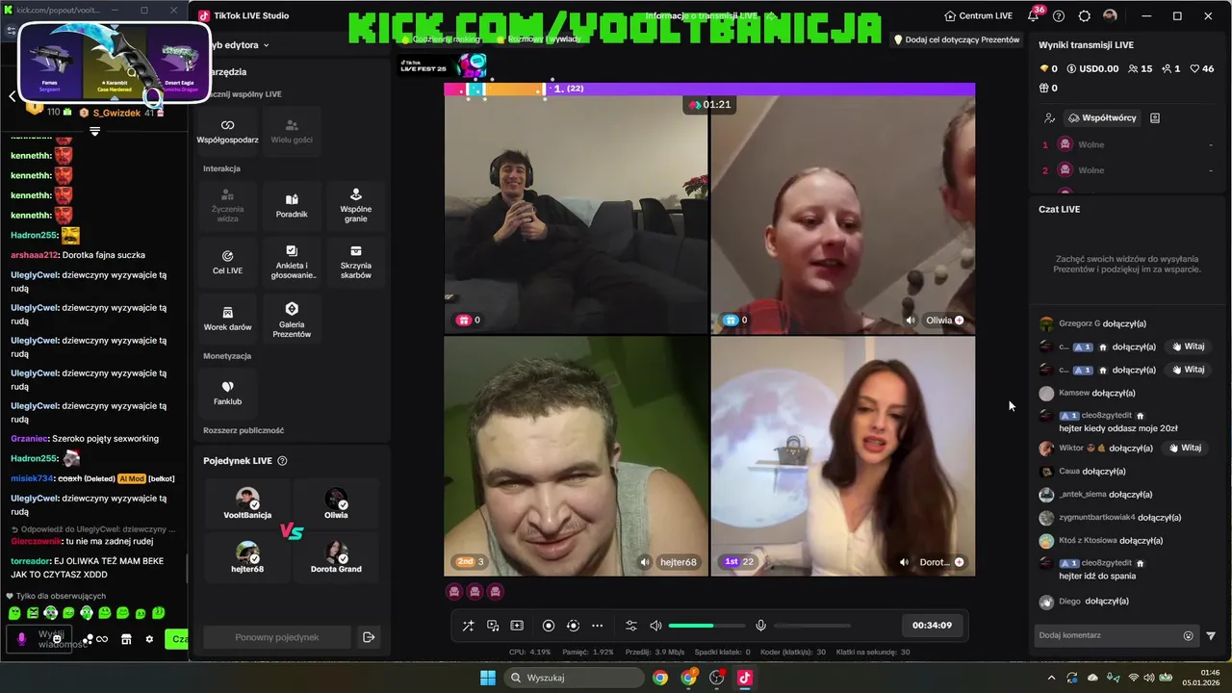1232x693 pixels.
Task: Click the exit battle icon next to Ponowny pojedynek
Action: [368, 637]
